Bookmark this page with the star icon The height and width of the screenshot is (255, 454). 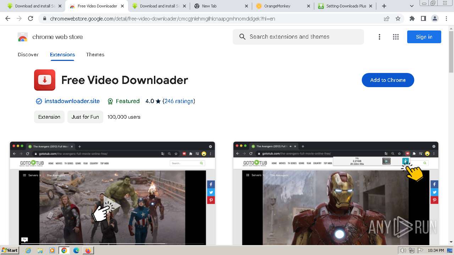coord(398,18)
